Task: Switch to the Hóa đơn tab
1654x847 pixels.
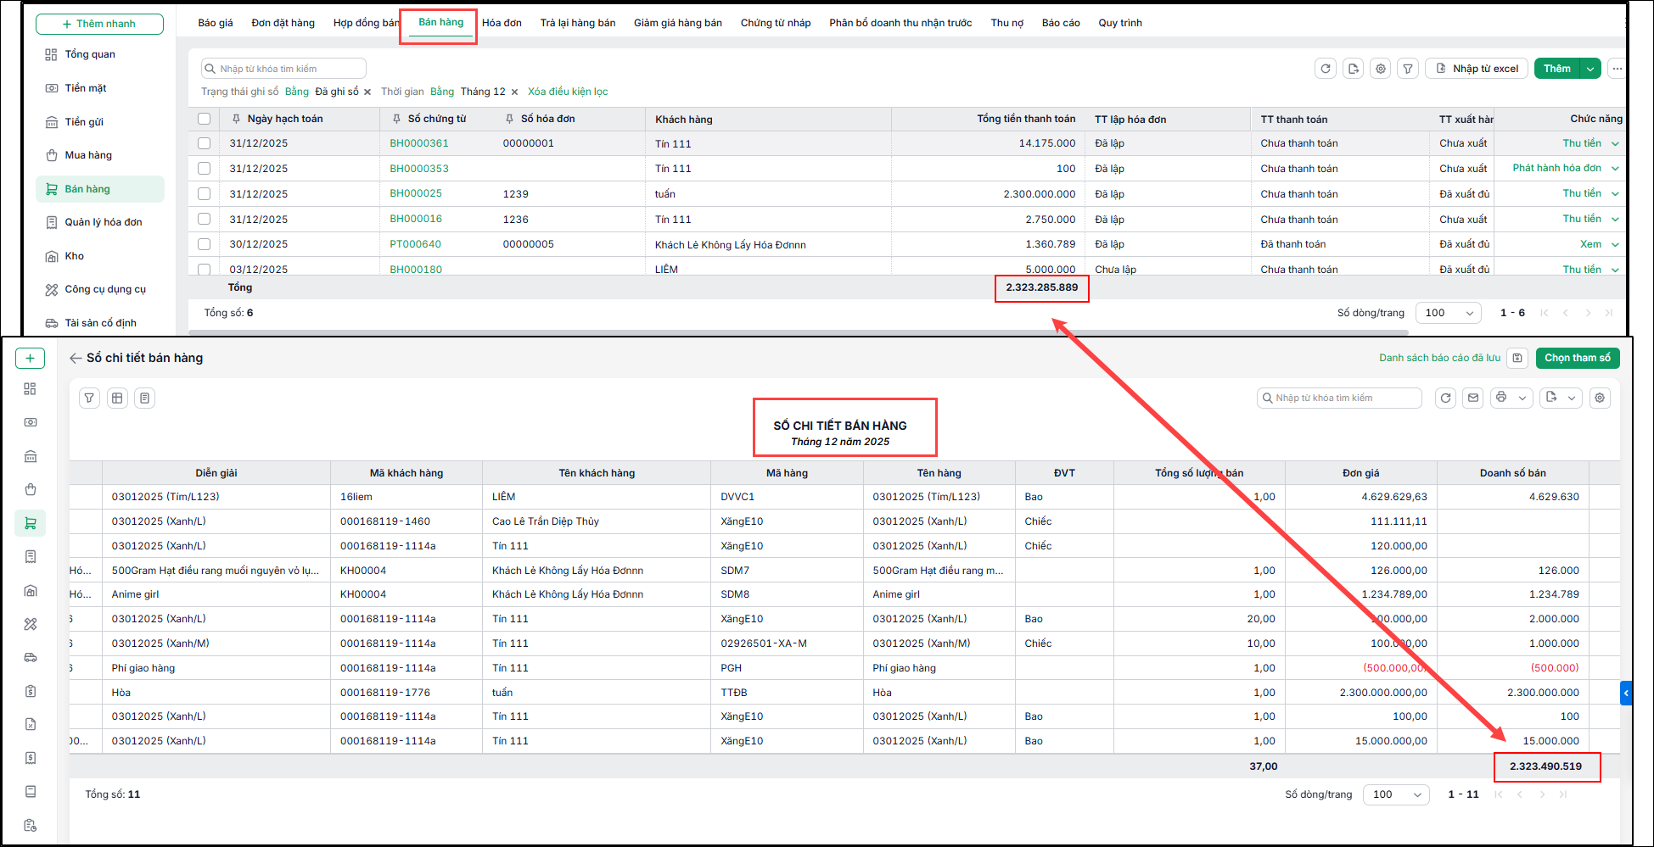Action: click(502, 23)
